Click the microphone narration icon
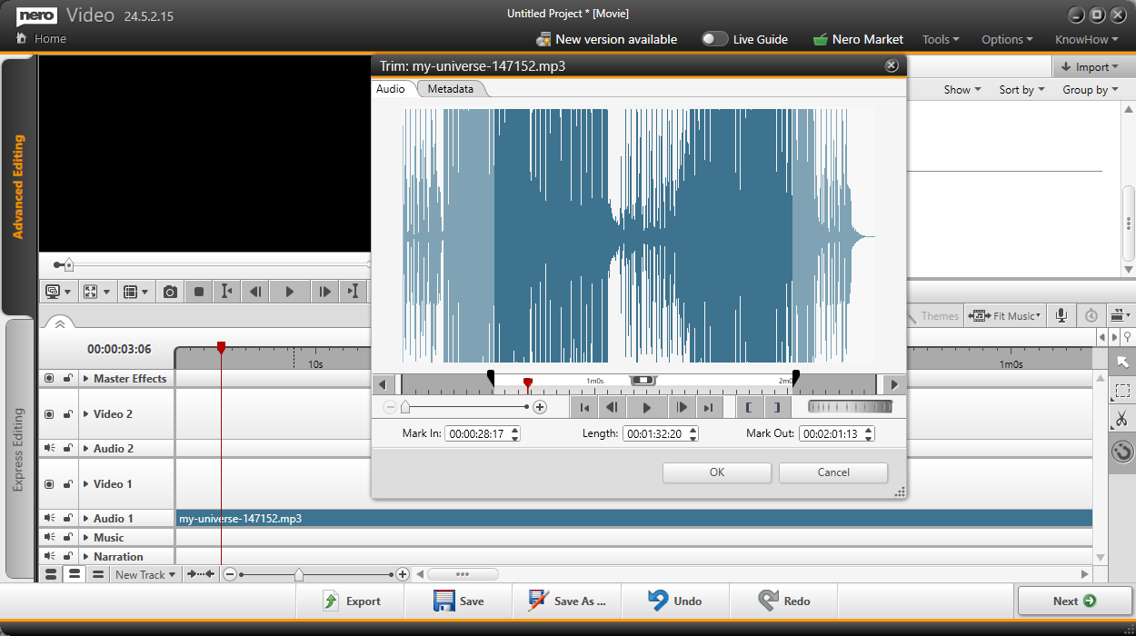The image size is (1136, 636). (x=1060, y=315)
